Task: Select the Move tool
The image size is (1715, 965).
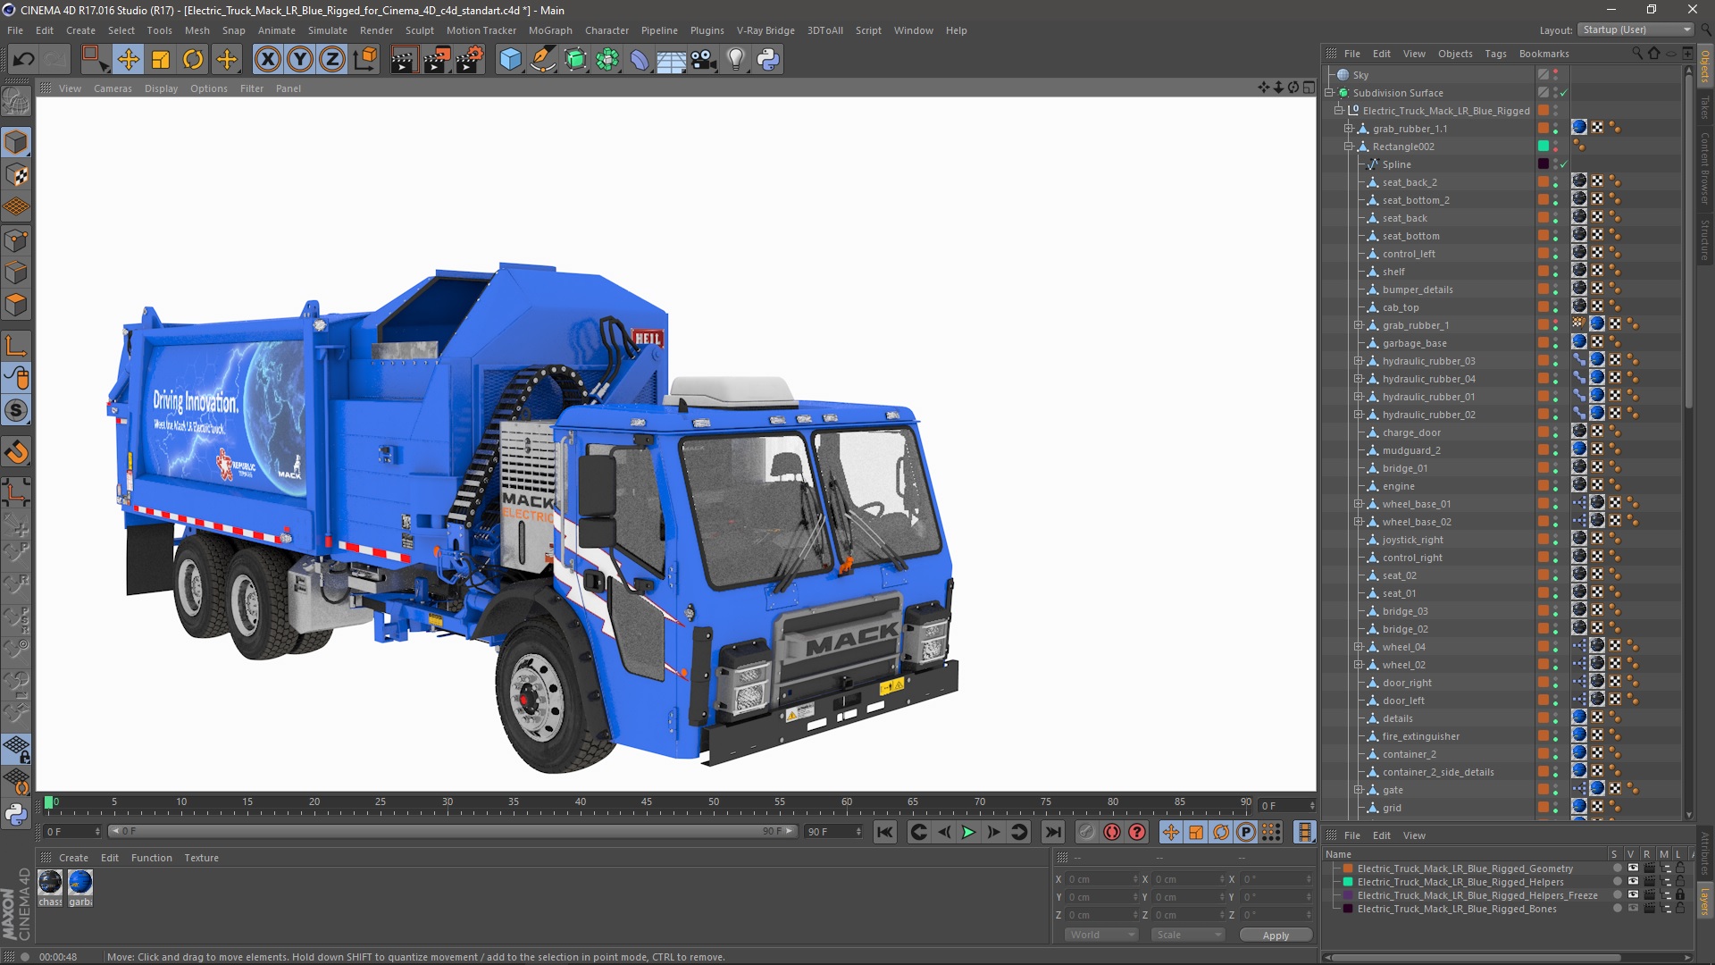Action: [x=128, y=60]
